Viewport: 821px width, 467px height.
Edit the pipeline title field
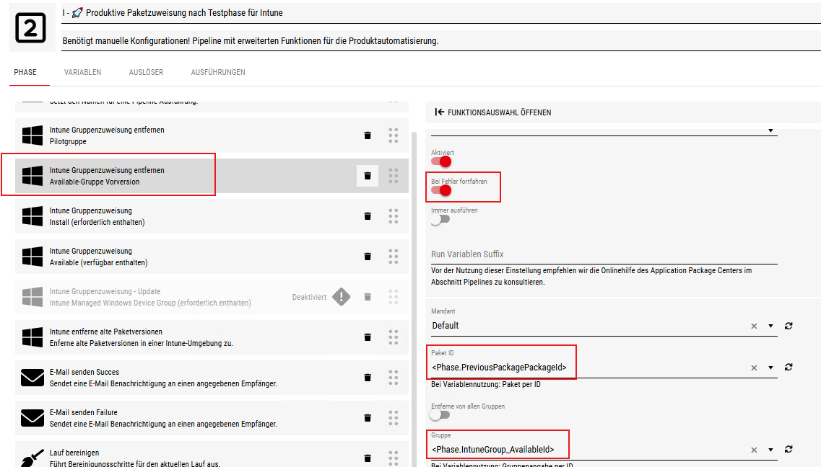pyautogui.click(x=441, y=13)
